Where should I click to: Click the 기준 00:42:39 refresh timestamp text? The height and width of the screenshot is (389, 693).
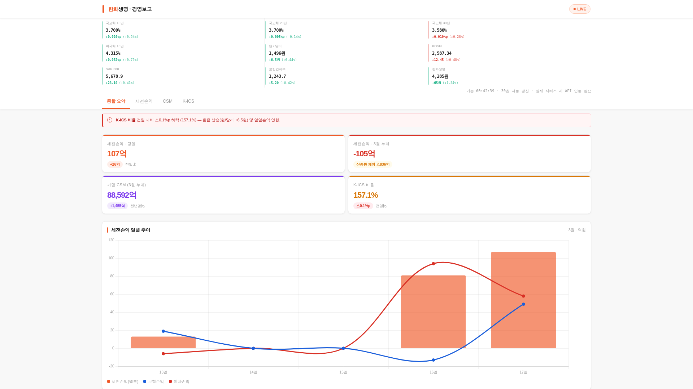(x=529, y=91)
